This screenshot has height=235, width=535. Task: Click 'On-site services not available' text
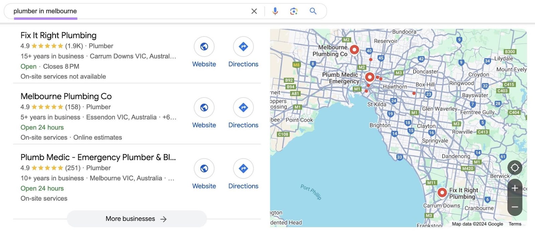(x=63, y=76)
